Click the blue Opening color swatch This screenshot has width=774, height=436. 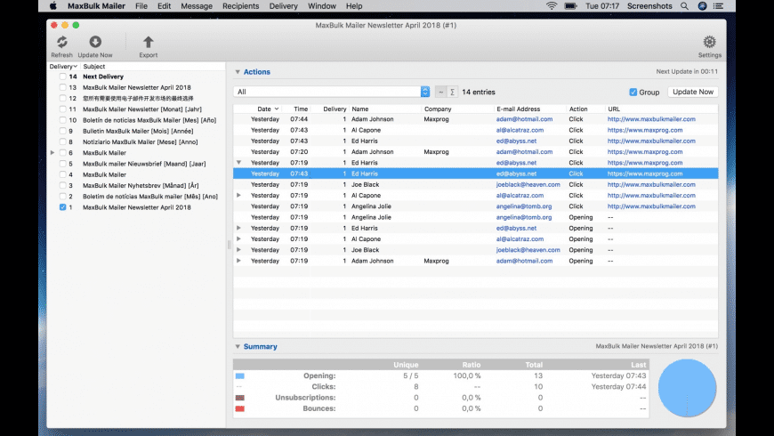(240, 375)
